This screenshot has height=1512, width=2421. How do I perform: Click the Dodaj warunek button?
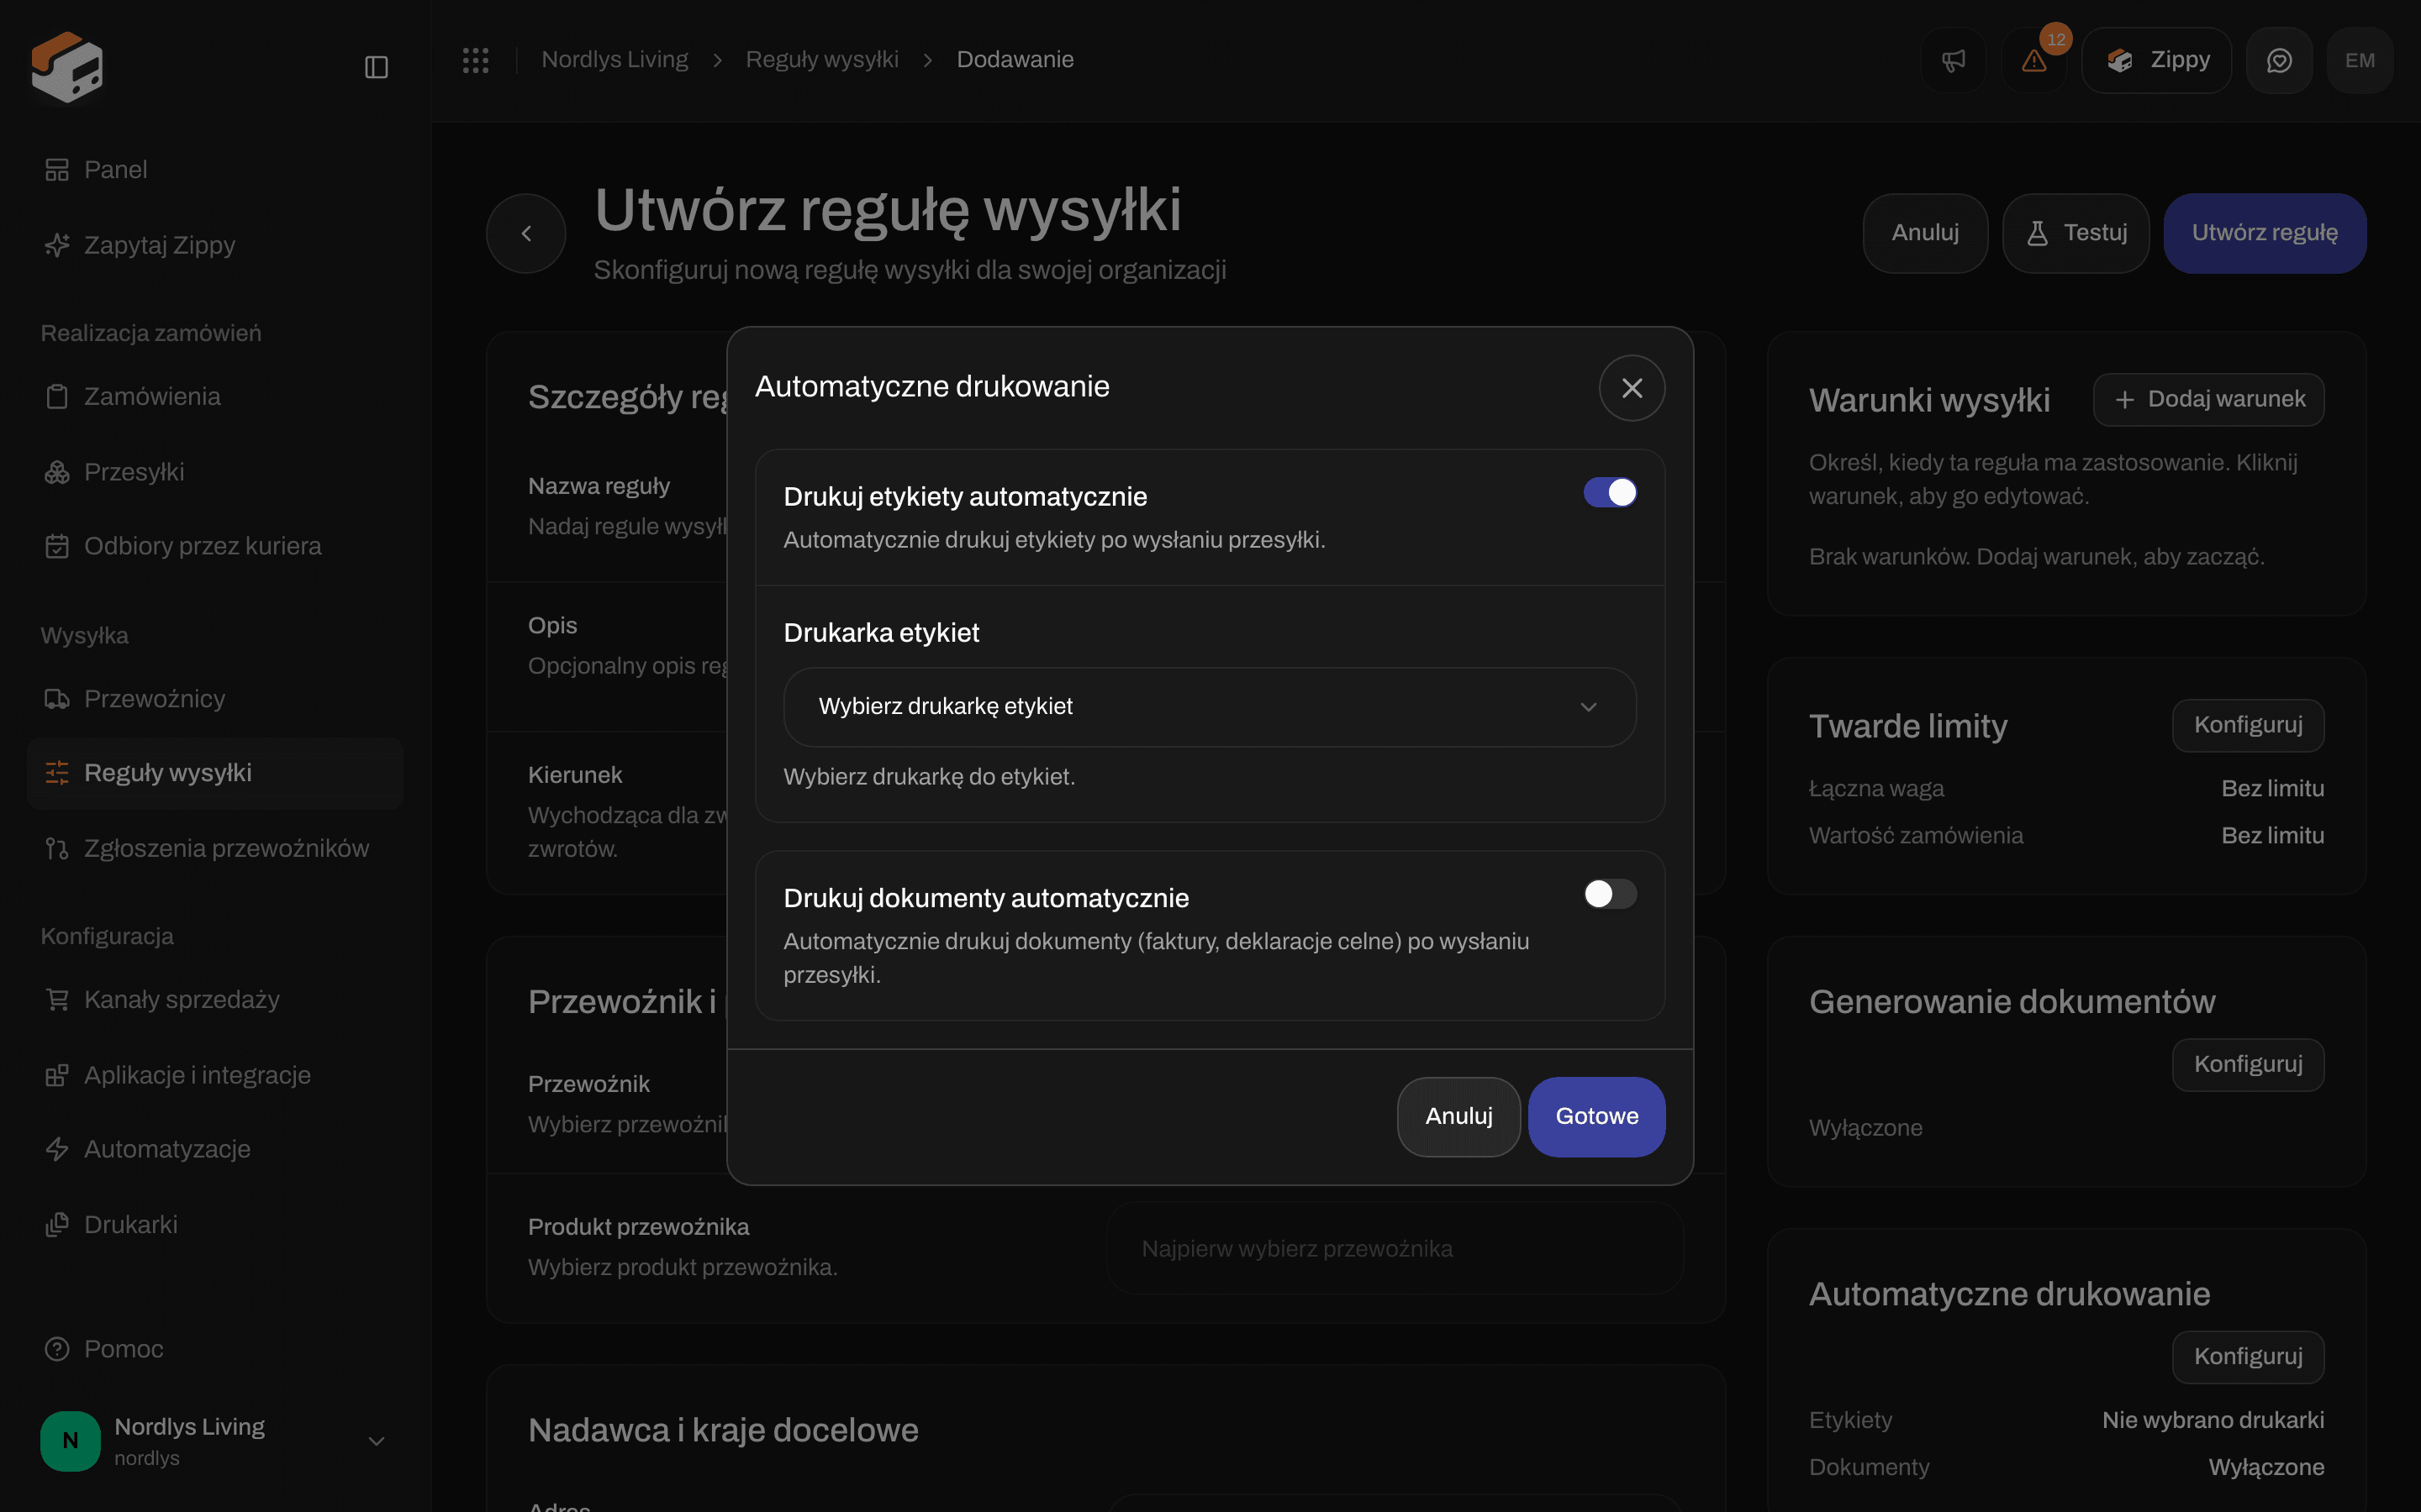click(x=2209, y=400)
